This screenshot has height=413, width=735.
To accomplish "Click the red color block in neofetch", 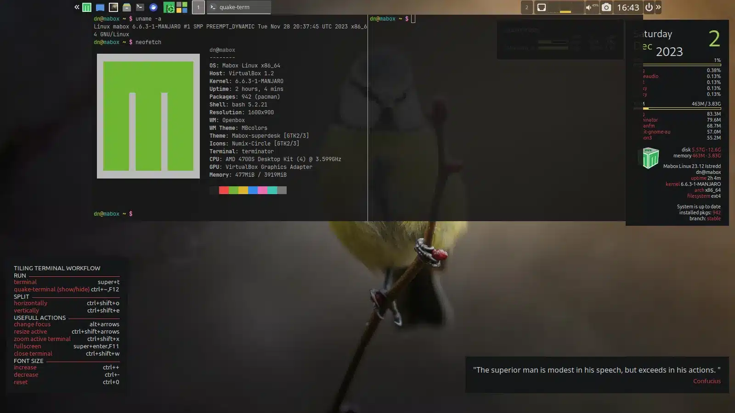I will (x=224, y=190).
